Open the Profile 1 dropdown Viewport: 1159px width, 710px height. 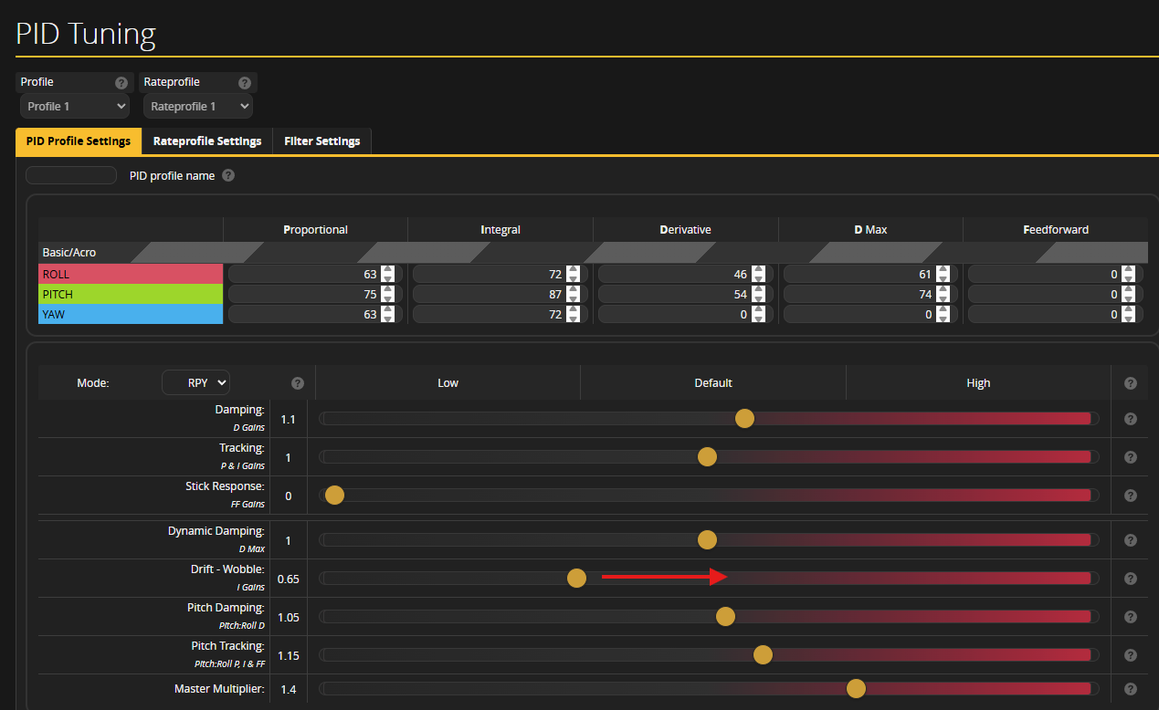[x=75, y=107]
